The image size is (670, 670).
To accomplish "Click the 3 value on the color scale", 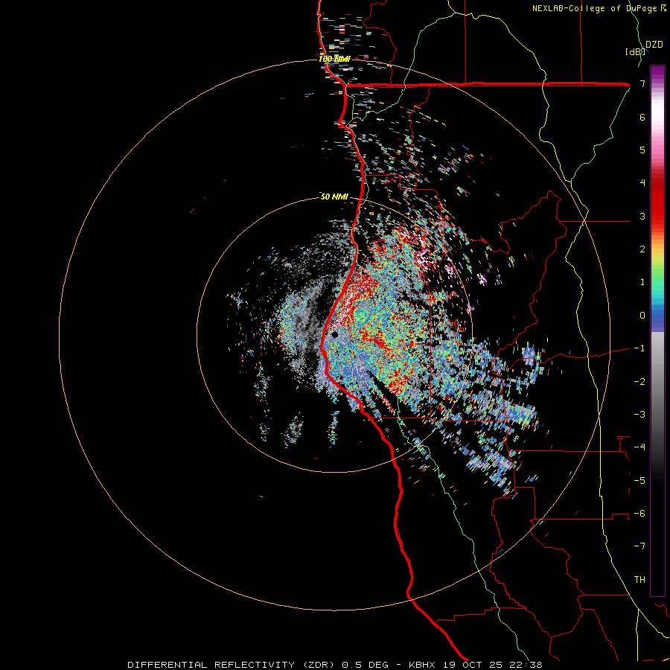I will tap(642, 216).
